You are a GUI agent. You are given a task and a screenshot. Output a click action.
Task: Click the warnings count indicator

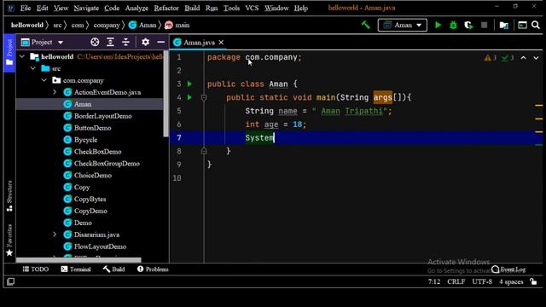[x=491, y=58]
